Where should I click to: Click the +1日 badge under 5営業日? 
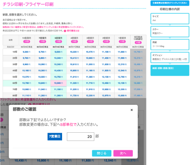click(58, 41)
